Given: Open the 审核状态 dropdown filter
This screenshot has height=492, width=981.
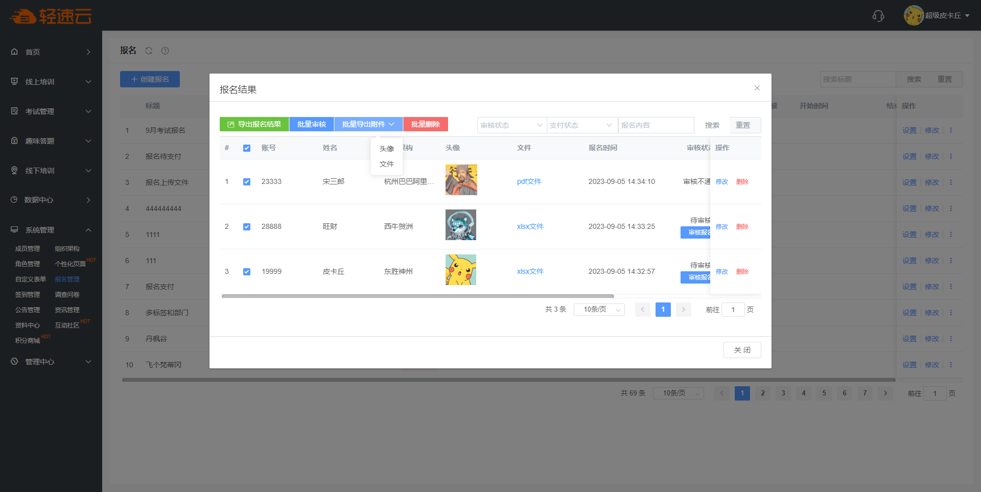Looking at the screenshot, I should coord(511,125).
